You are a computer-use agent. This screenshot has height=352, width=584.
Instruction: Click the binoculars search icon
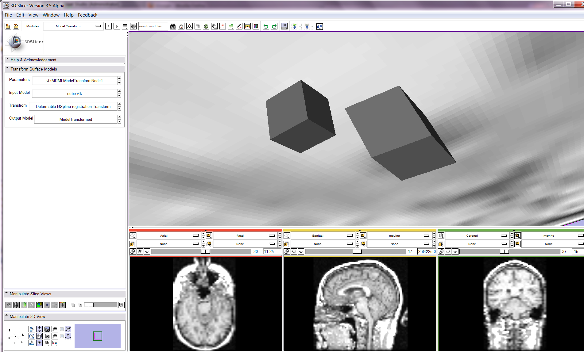[173, 26]
